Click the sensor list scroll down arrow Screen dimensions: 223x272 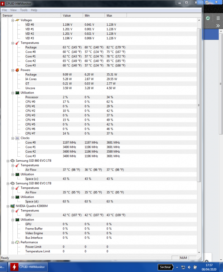point(199,252)
